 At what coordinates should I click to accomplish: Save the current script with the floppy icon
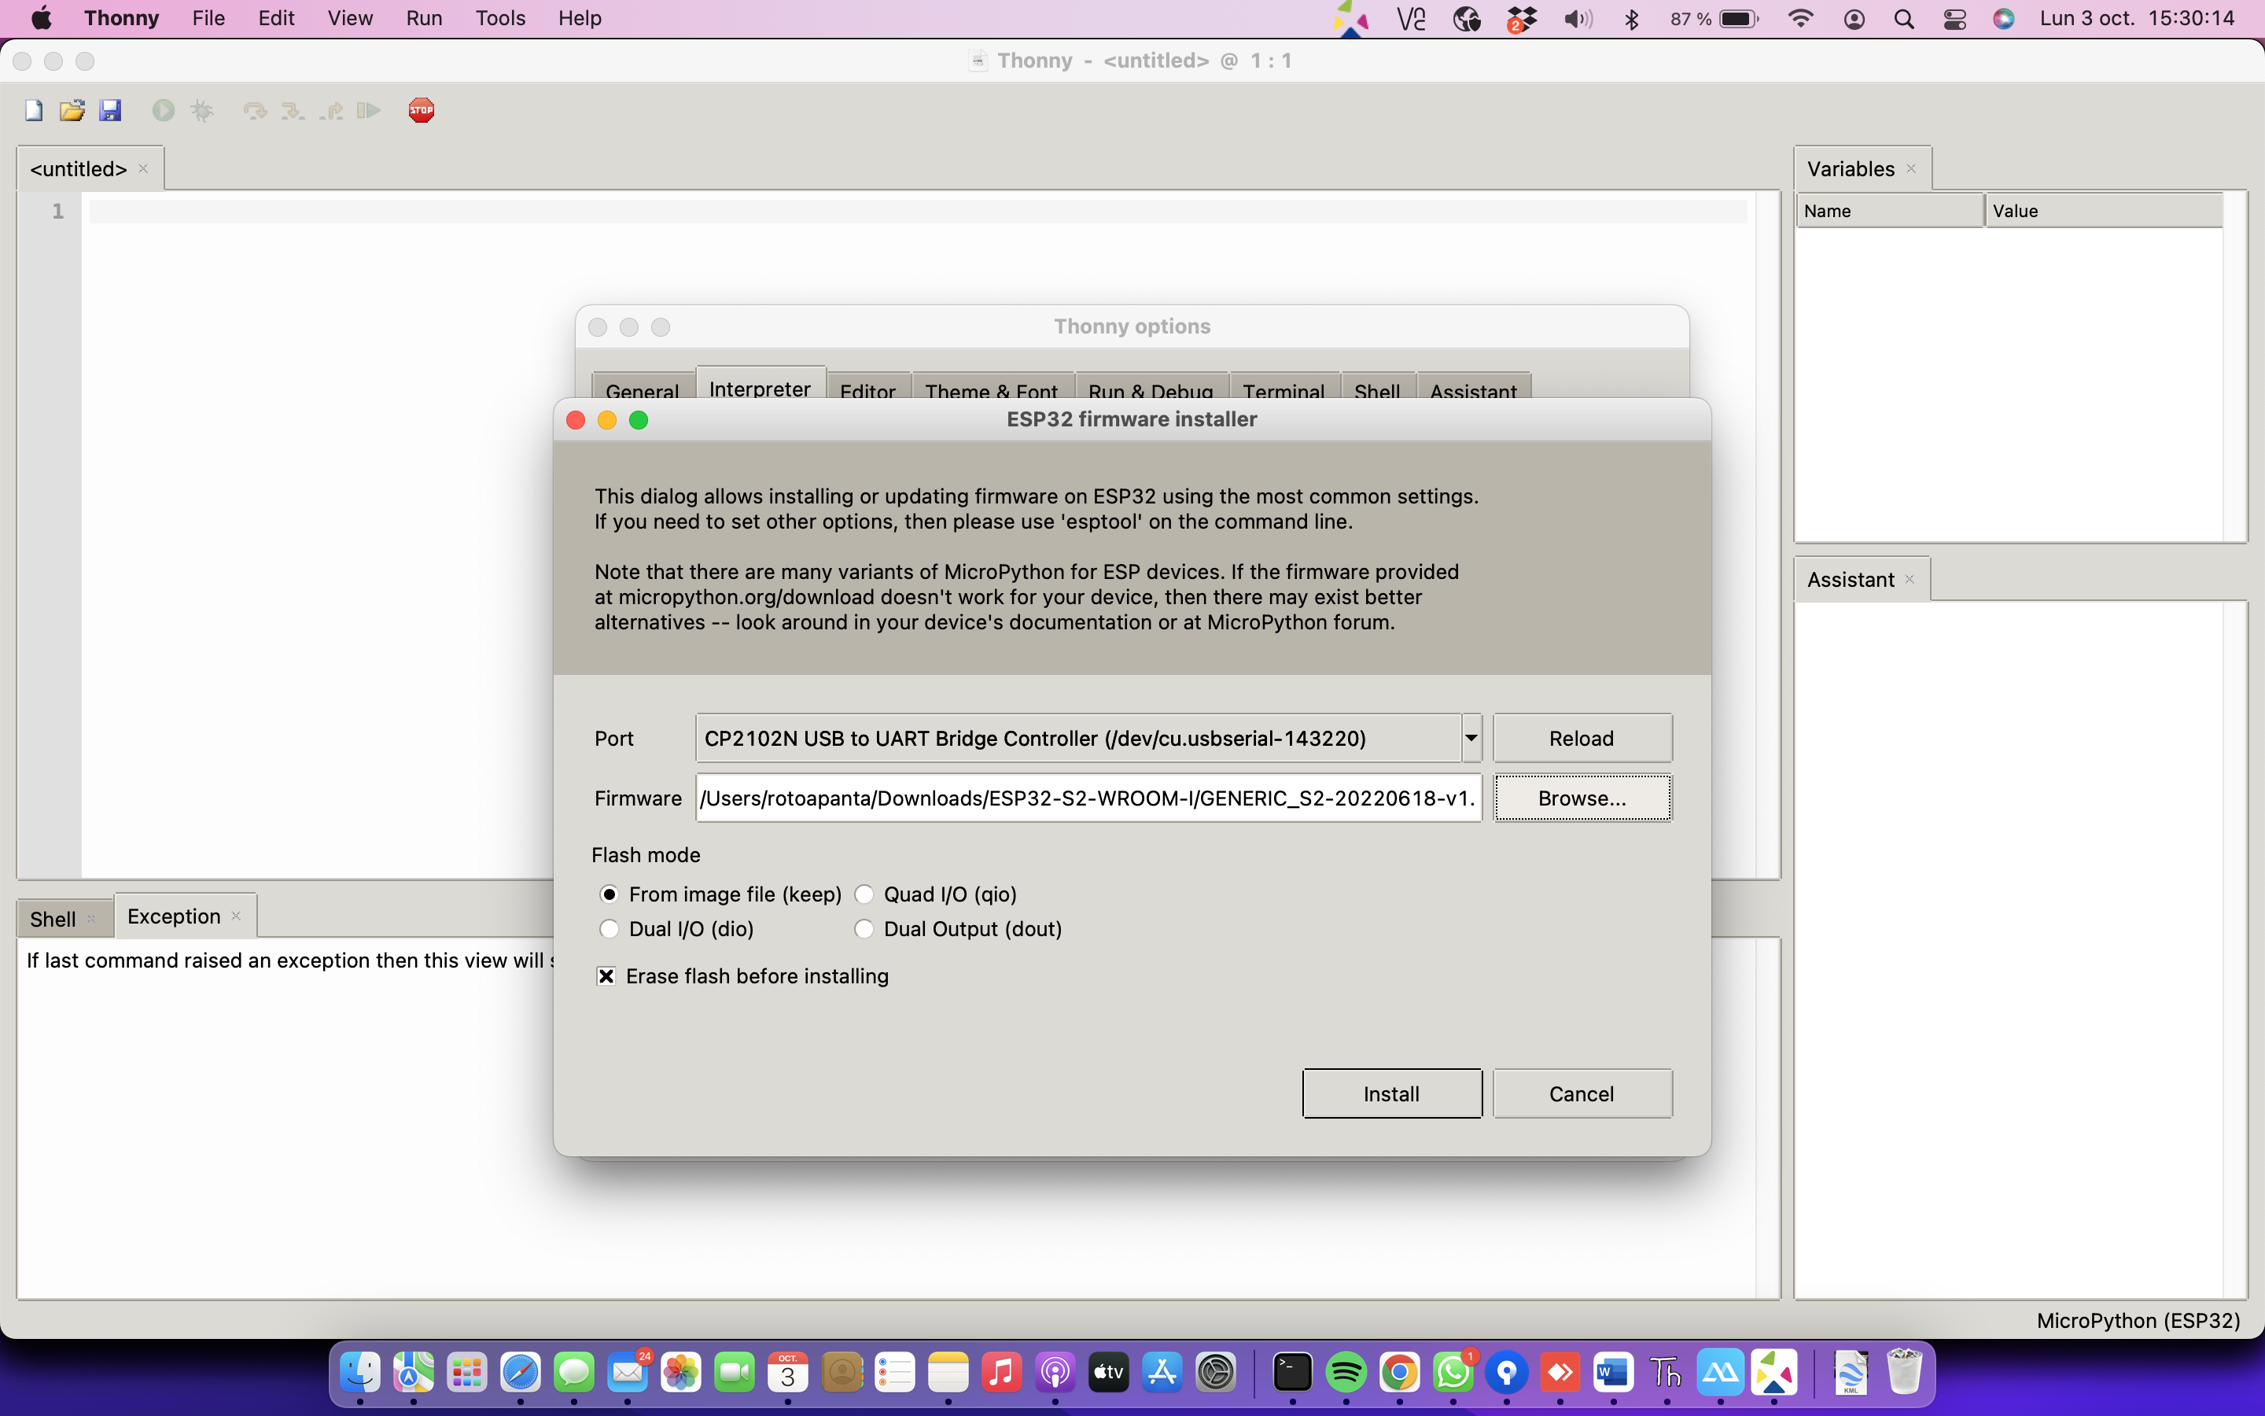112,109
